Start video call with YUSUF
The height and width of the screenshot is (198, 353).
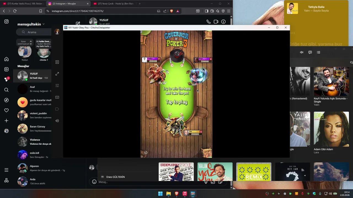(x=216, y=22)
